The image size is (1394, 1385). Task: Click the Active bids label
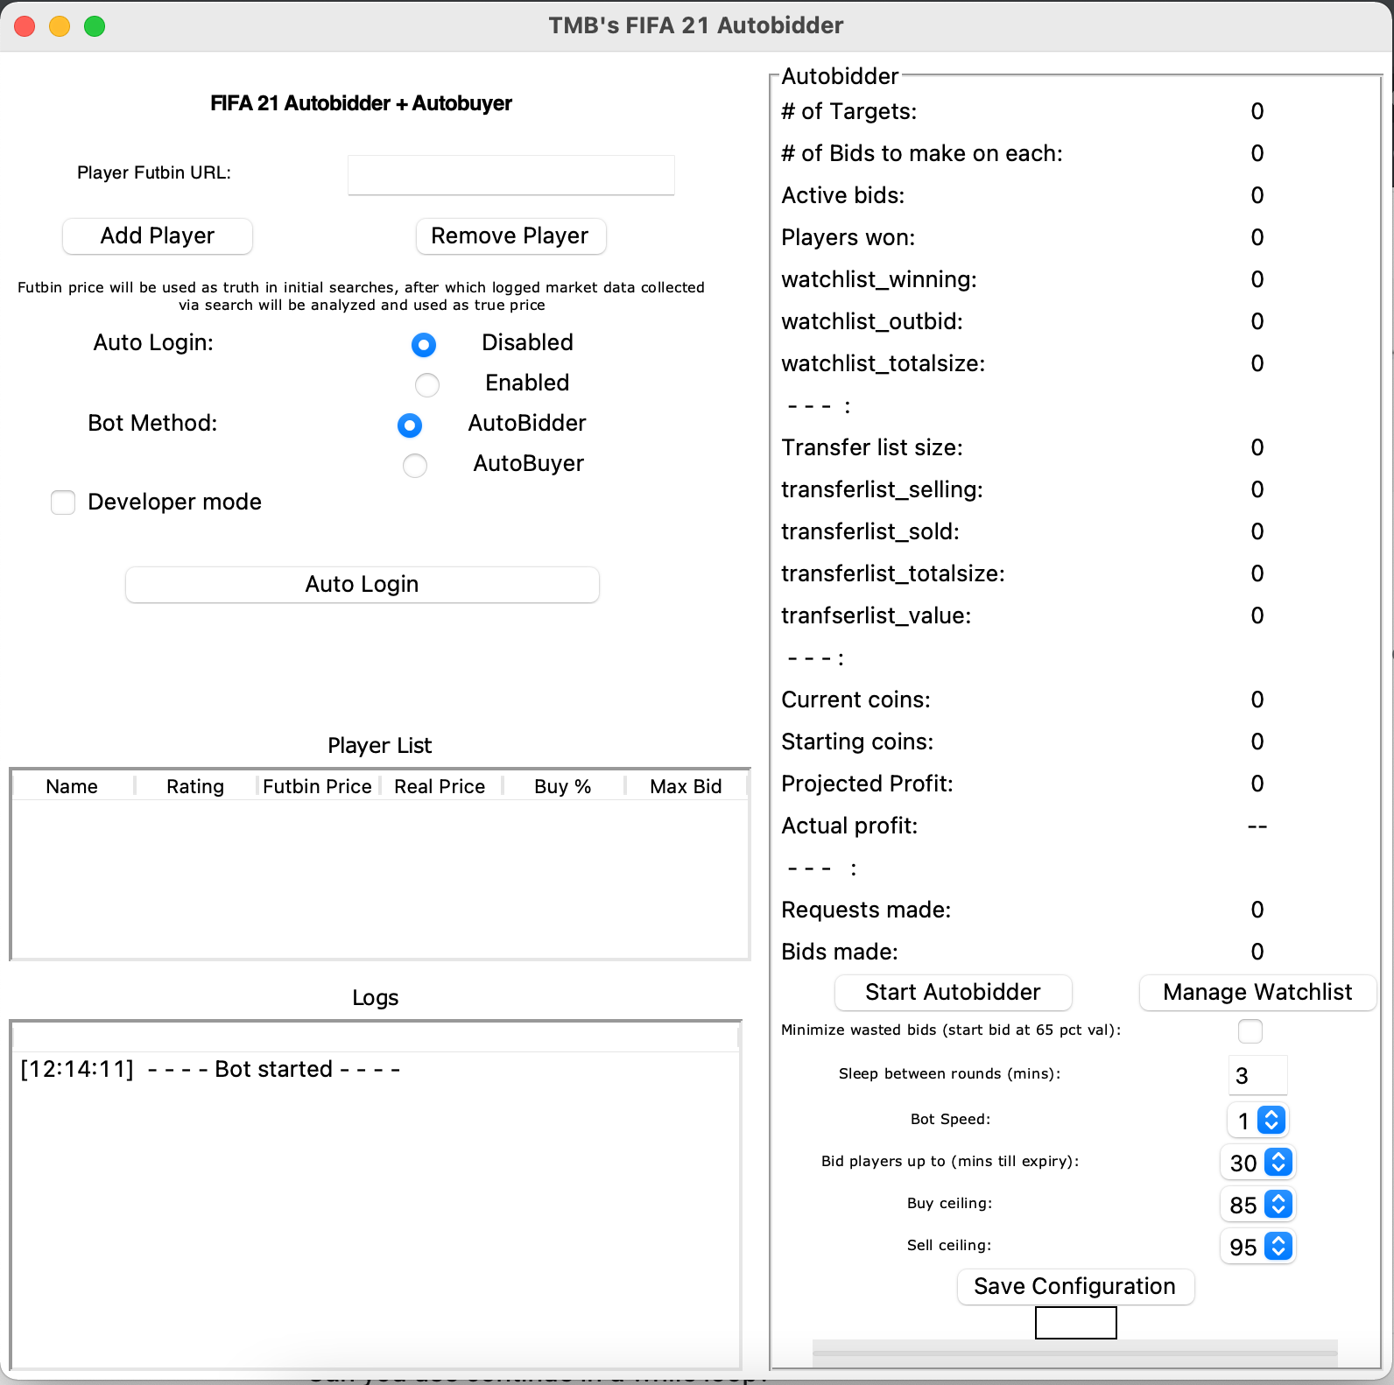coord(843,196)
